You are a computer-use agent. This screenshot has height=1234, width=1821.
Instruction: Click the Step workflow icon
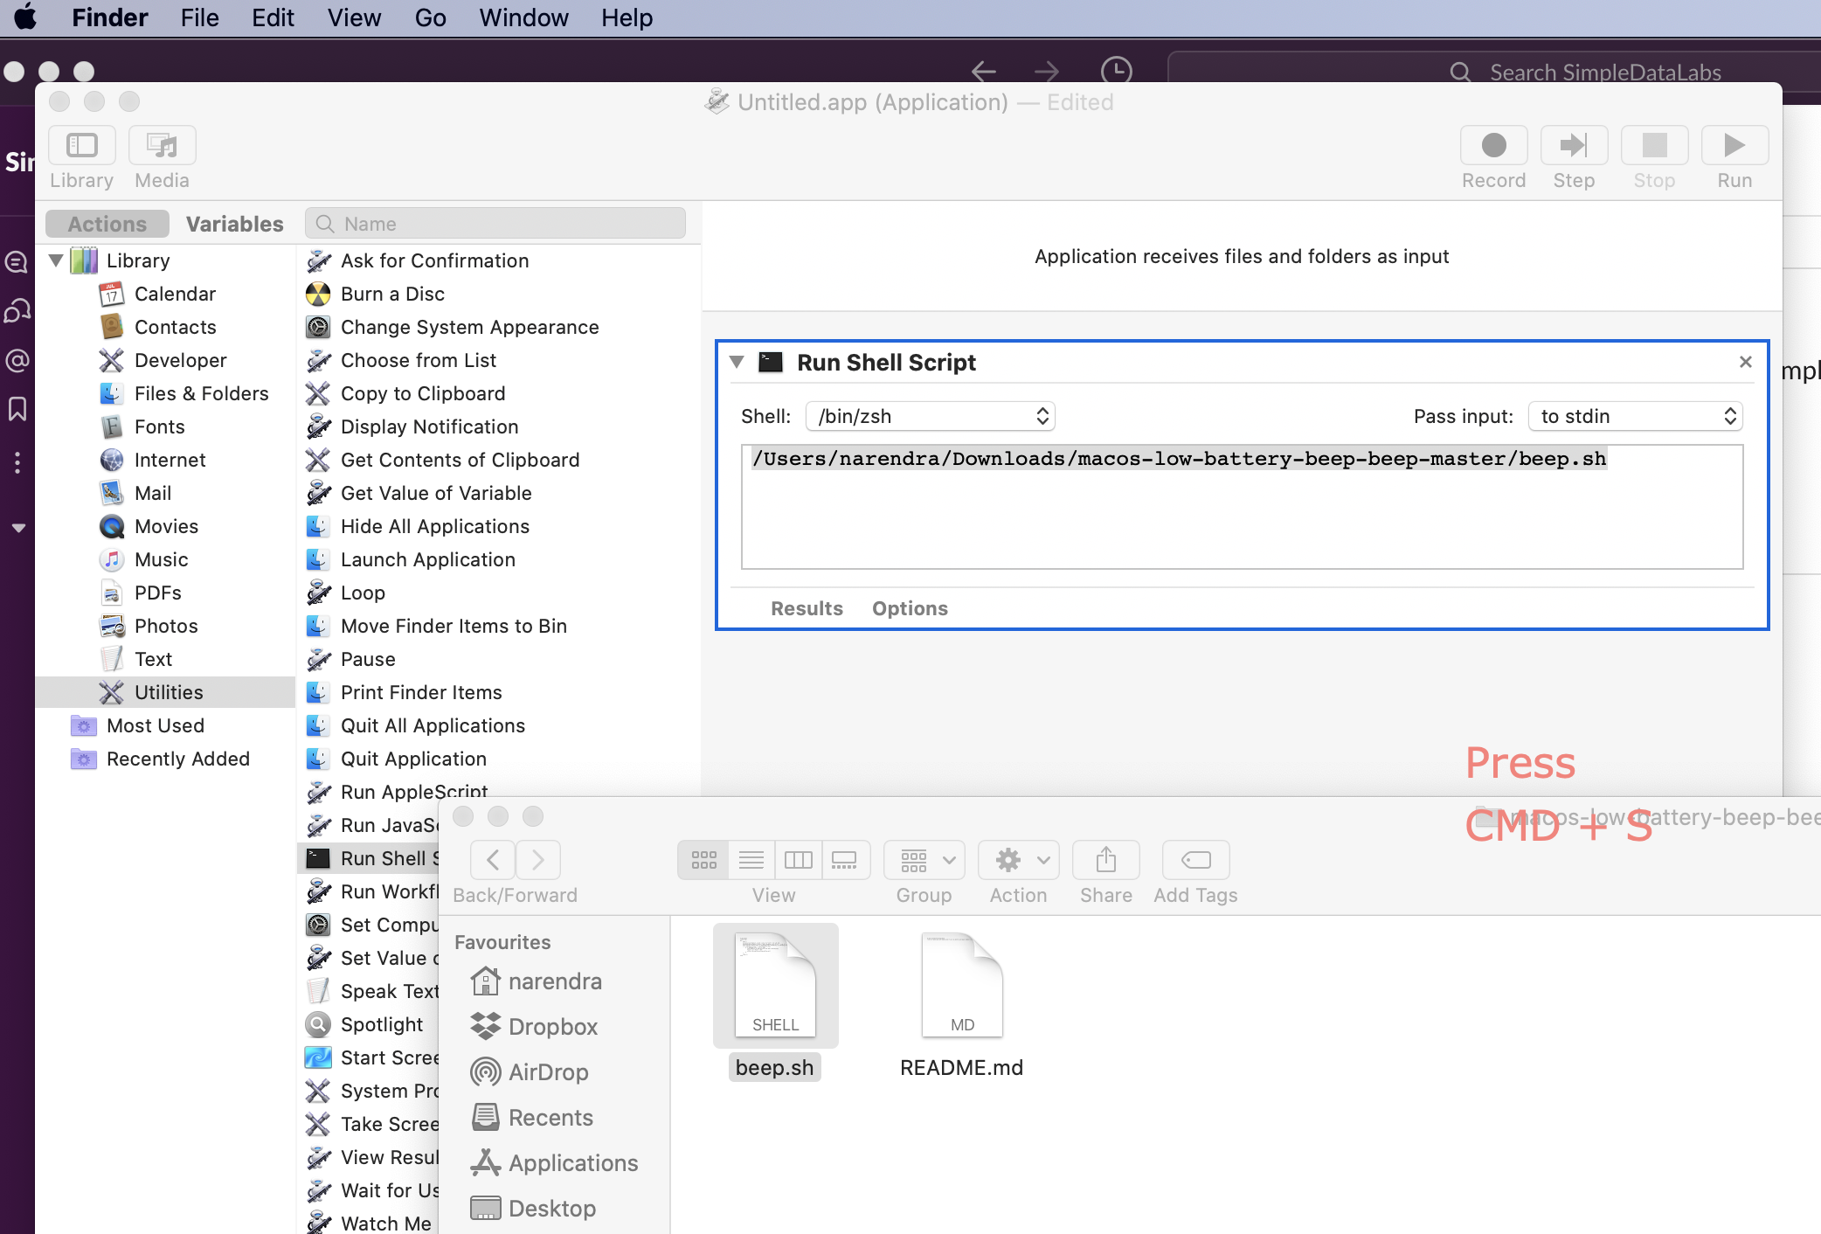point(1573,145)
